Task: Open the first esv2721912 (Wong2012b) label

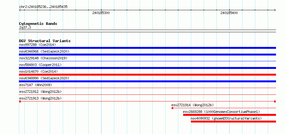Action: (x=40, y=92)
